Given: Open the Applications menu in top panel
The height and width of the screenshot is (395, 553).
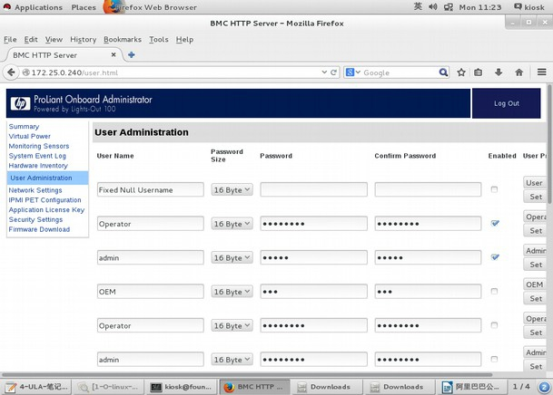Looking at the screenshot, I should [38, 7].
